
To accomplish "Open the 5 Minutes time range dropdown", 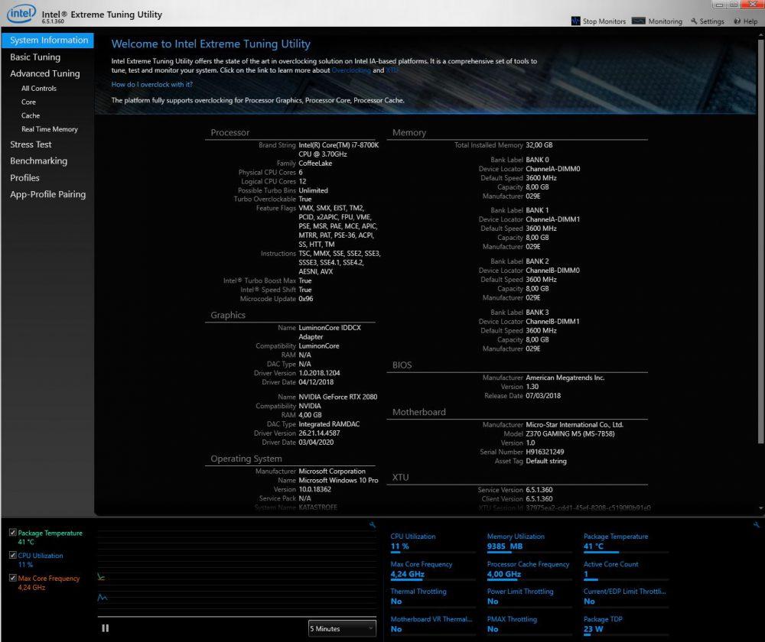I will coord(342,628).
